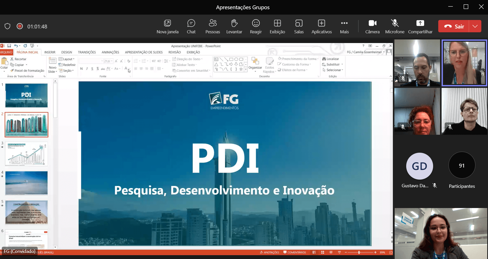Switch to reading view icon
The width and height of the screenshot is (488, 259).
[331, 252]
